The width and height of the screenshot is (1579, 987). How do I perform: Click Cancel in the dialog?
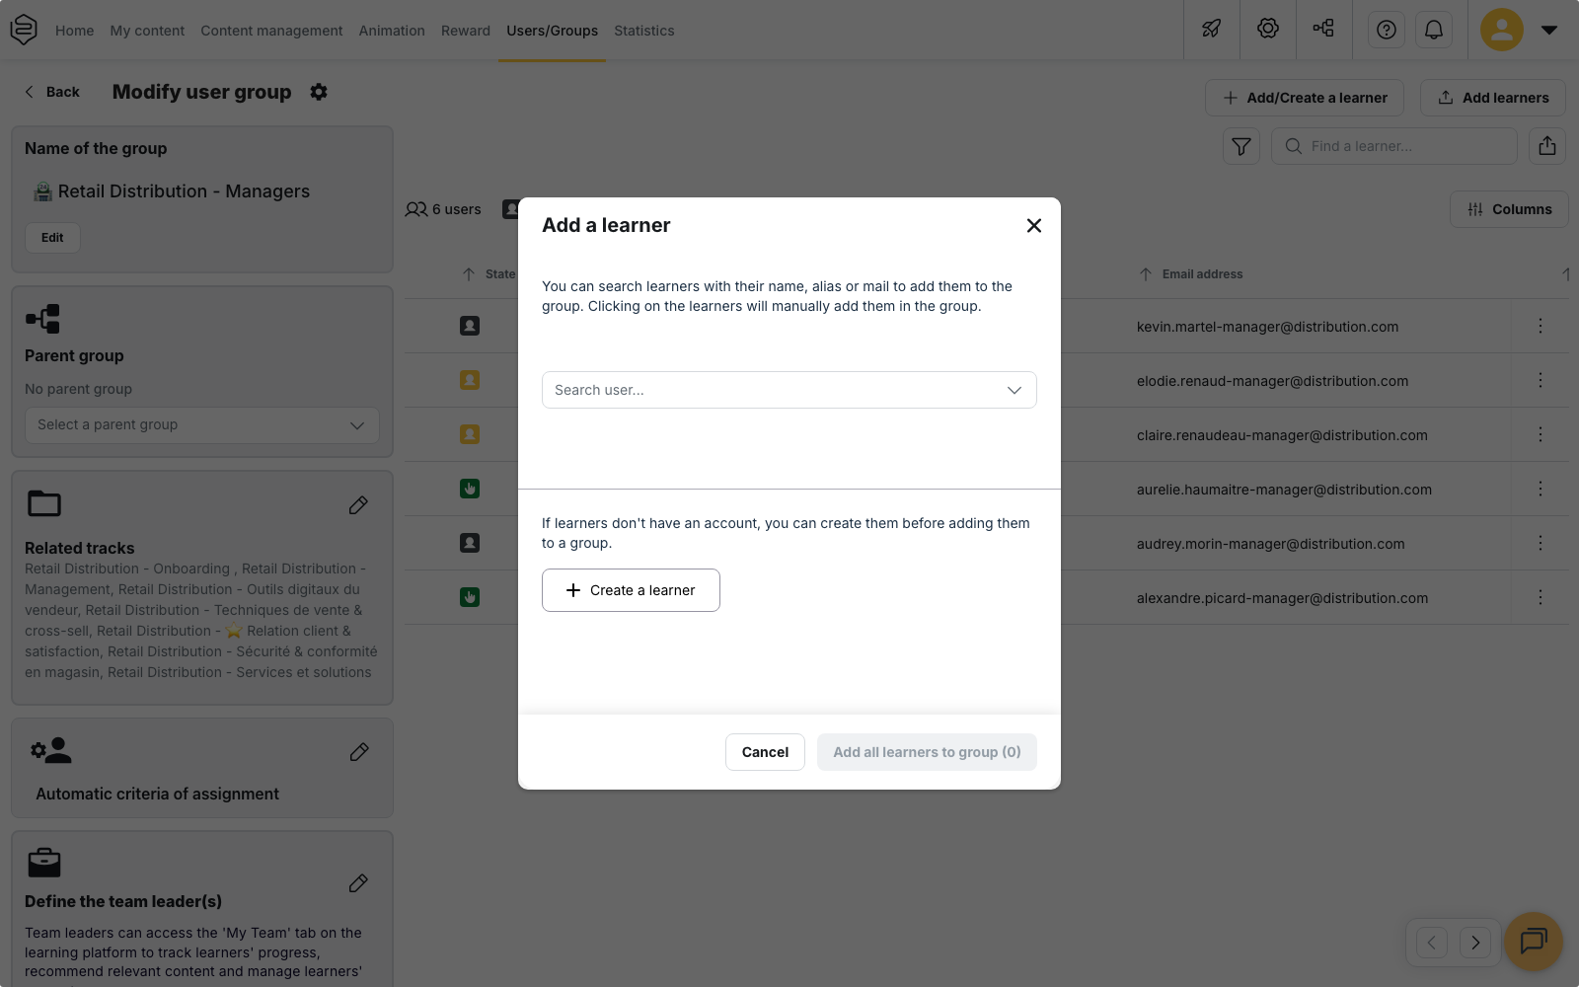pos(765,752)
